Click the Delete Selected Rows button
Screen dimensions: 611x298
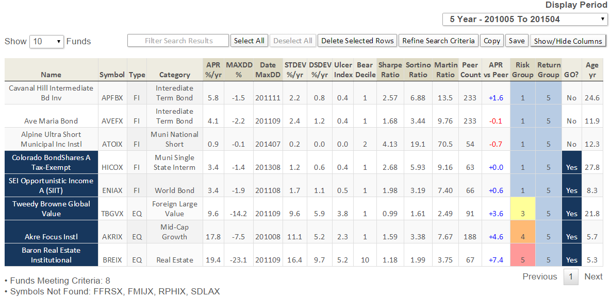point(357,41)
